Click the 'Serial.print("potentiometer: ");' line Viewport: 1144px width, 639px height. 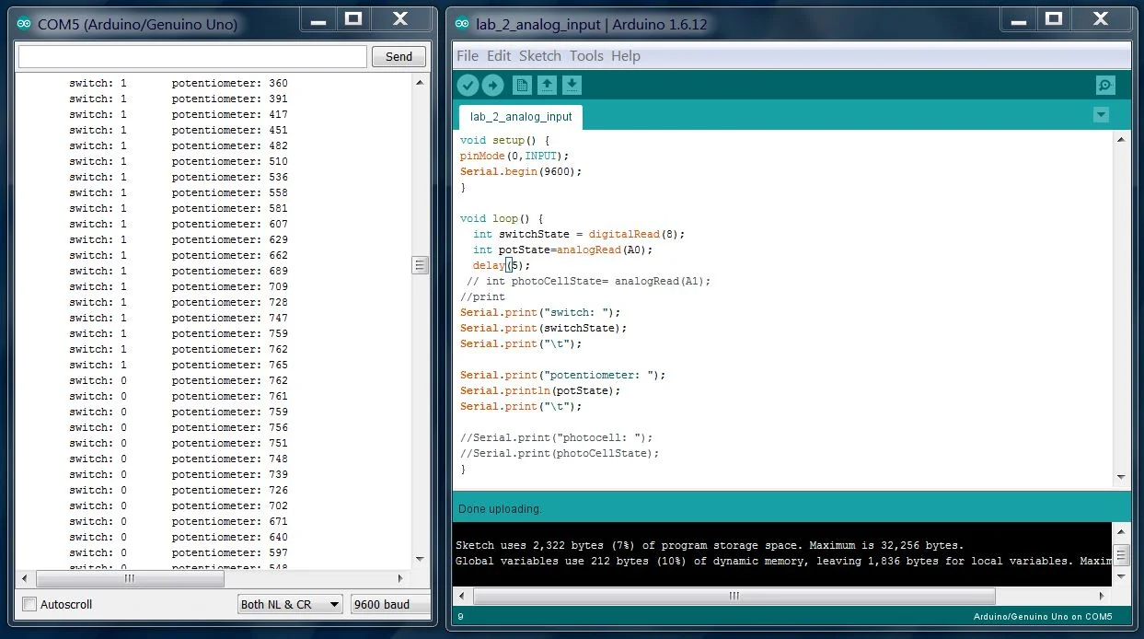pyautogui.click(x=562, y=375)
